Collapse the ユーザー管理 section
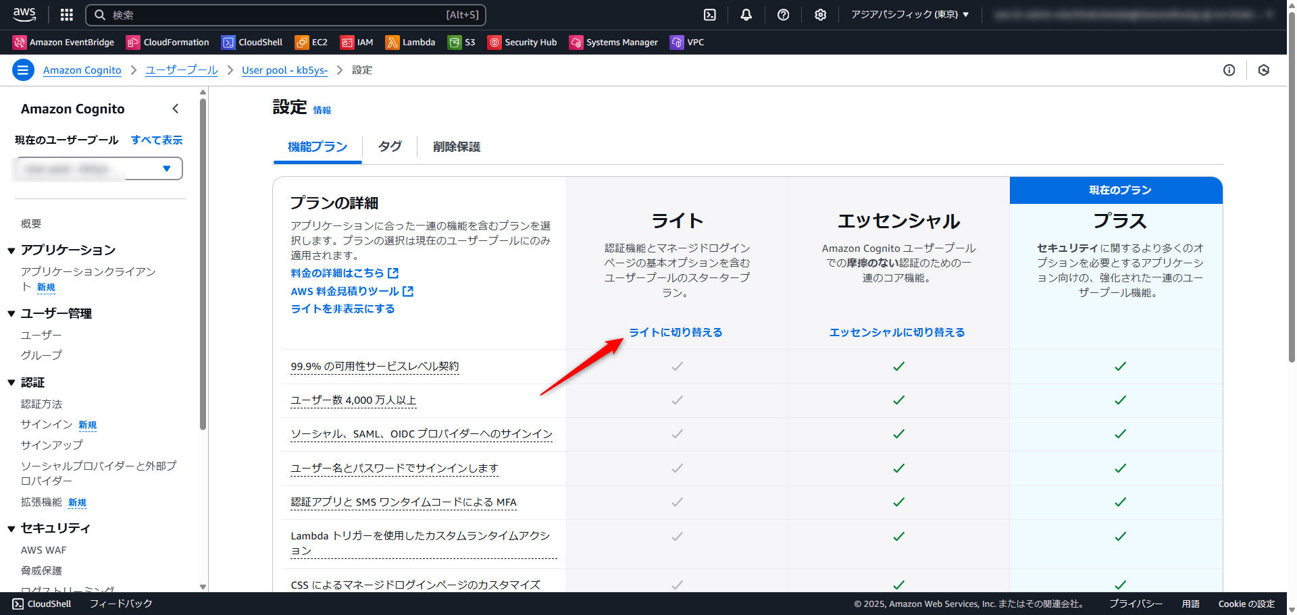The height and width of the screenshot is (615, 1297). pos(11,314)
